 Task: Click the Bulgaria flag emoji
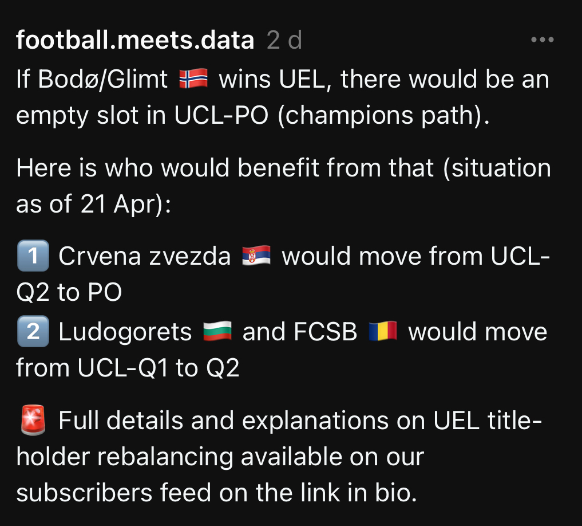(217, 332)
